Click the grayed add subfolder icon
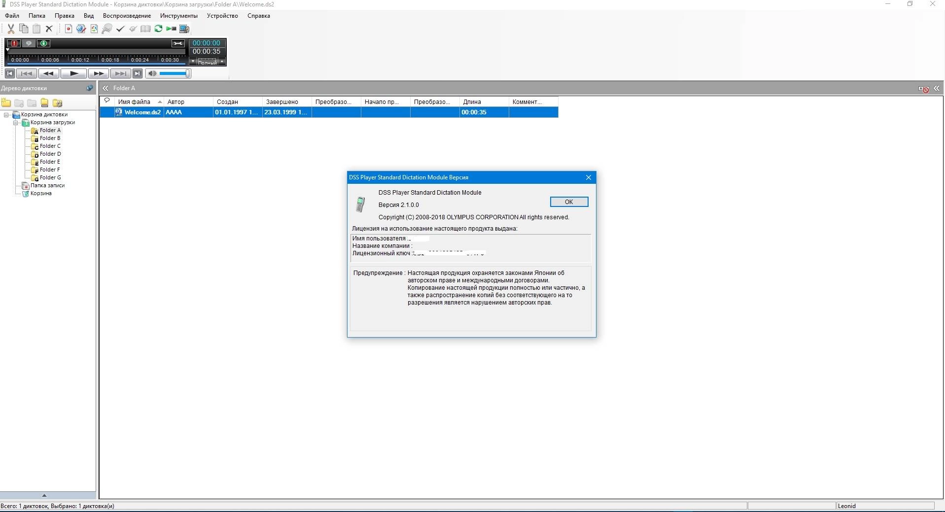Image resolution: width=945 pixels, height=512 pixels. (x=19, y=103)
